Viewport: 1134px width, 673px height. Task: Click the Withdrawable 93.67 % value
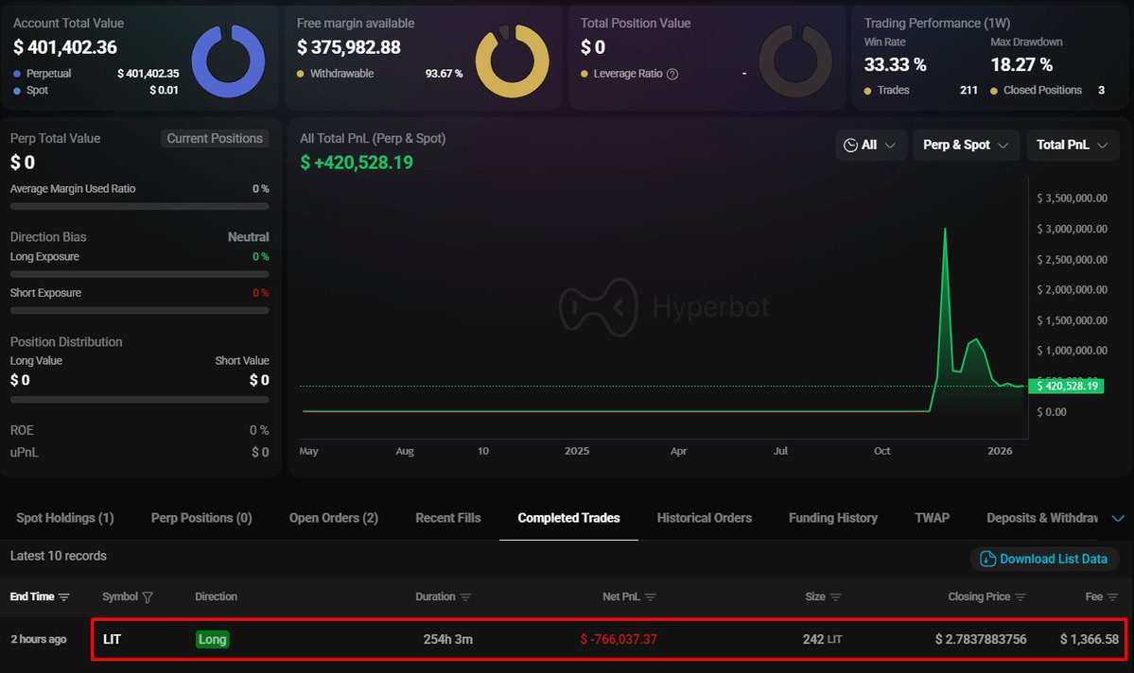click(445, 74)
